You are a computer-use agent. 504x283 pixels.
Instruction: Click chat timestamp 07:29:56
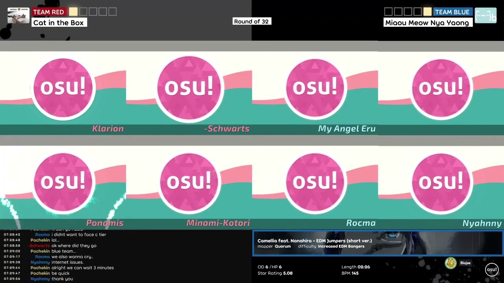[12, 279]
